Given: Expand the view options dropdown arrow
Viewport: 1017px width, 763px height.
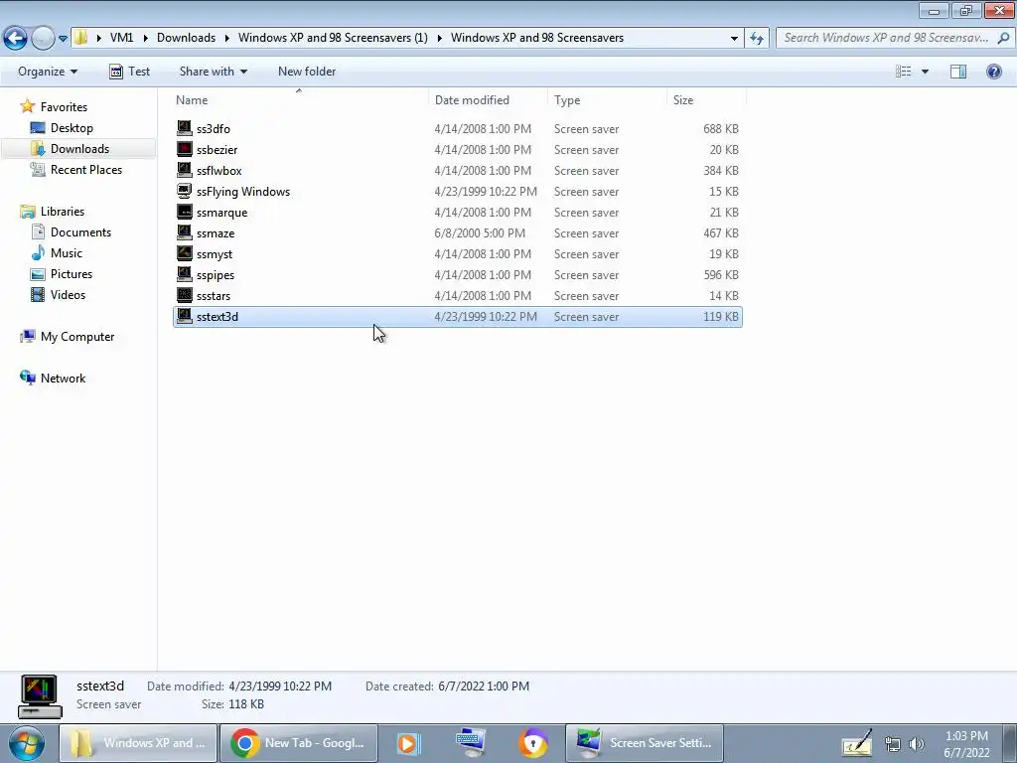Looking at the screenshot, I should 925,72.
